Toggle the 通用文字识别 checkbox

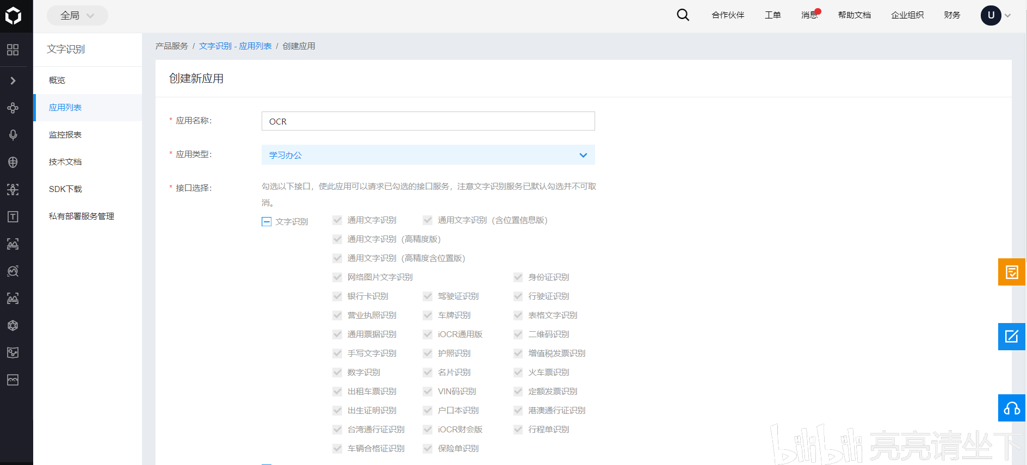pos(337,220)
